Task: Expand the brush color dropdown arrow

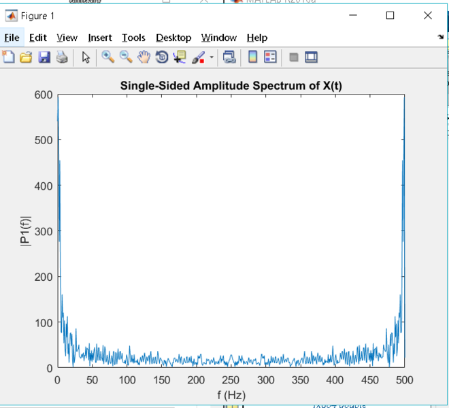Action: pyautogui.click(x=211, y=58)
